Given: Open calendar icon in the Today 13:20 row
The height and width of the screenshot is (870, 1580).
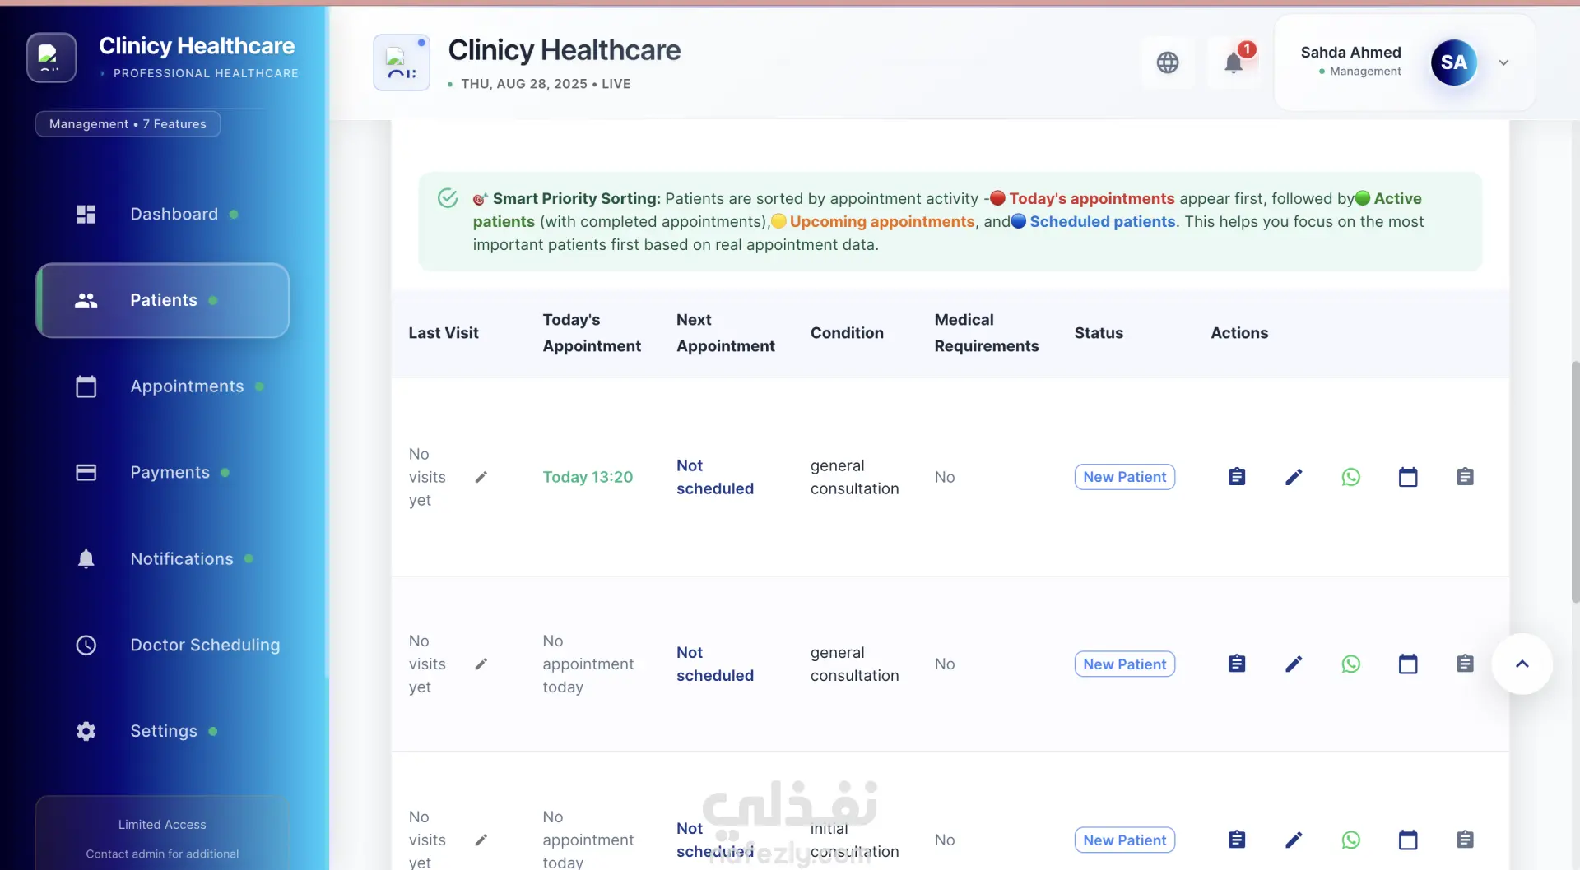Looking at the screenshot, I should coord(1408,477).
